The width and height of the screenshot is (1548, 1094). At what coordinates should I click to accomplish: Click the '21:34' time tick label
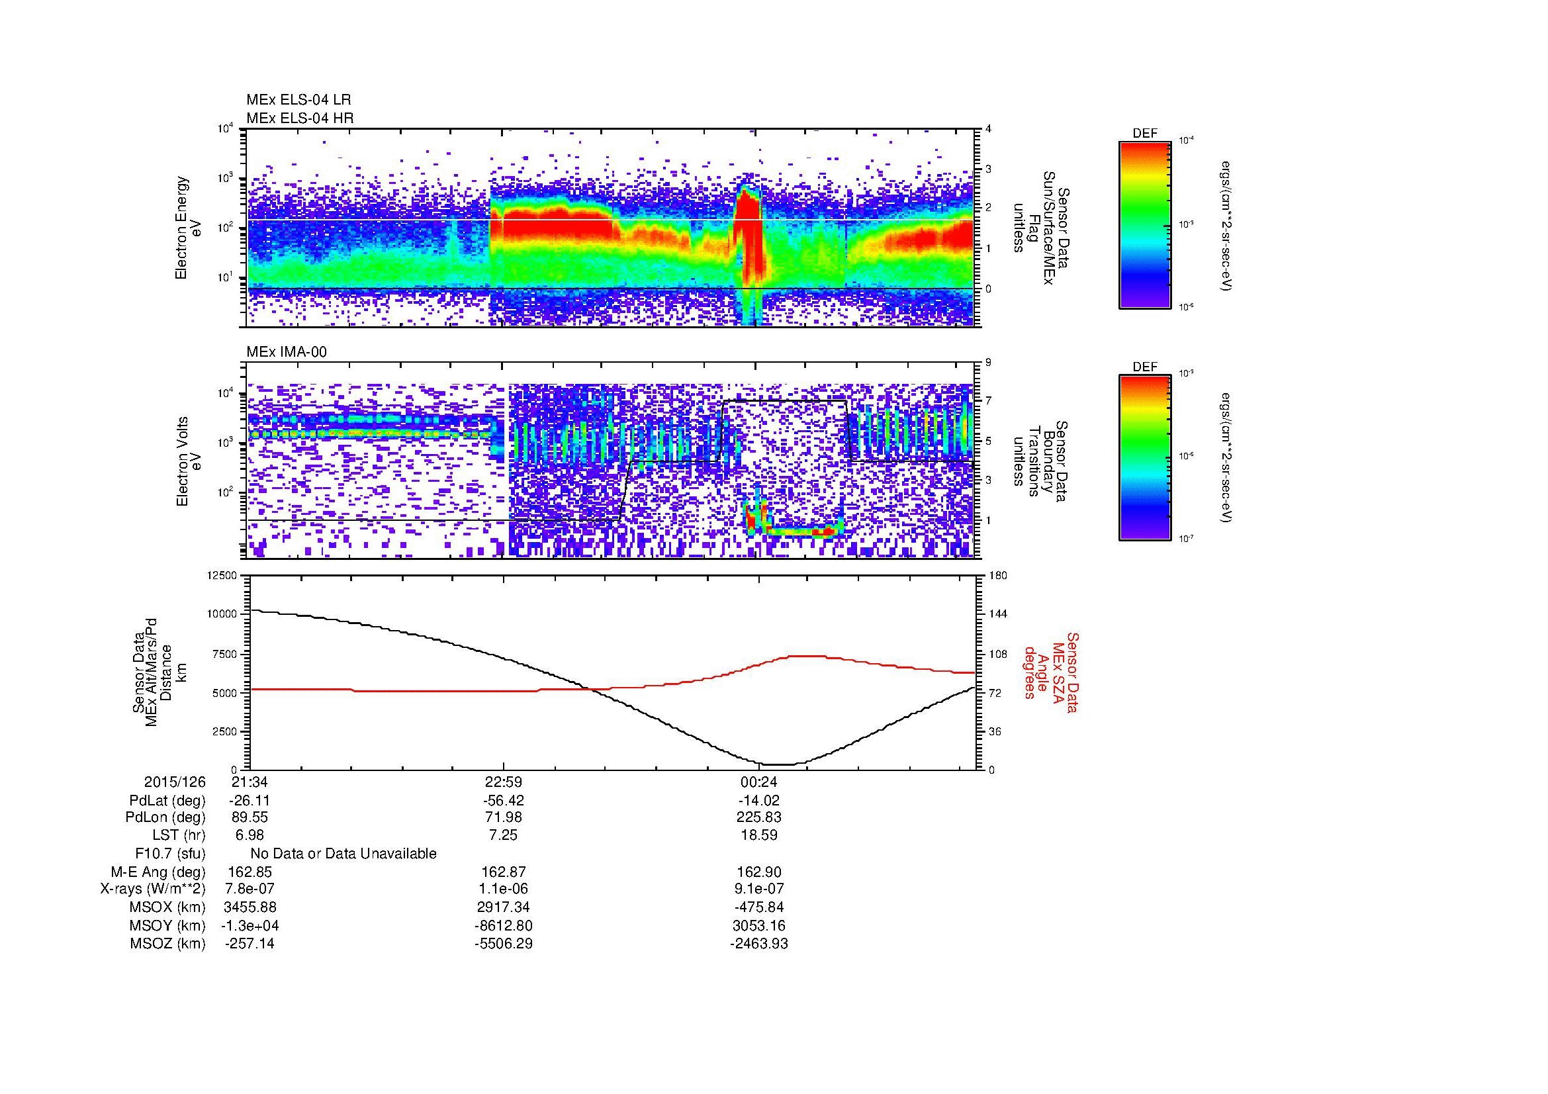[250, 782]
